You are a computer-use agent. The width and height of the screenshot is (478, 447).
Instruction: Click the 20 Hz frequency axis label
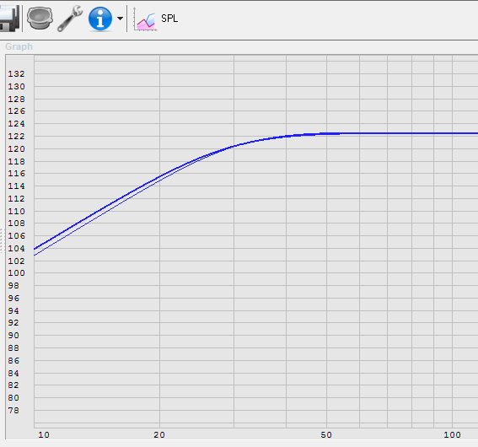pyautogui.click(x=159, y=435)
